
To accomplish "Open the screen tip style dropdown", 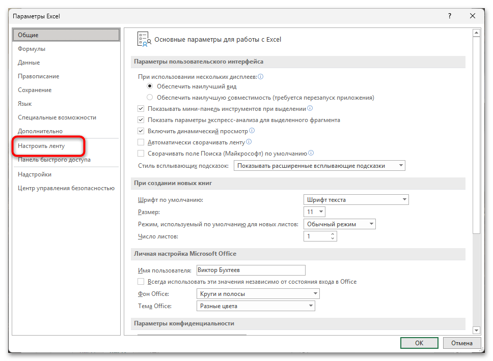I will [x=401, y=165].
